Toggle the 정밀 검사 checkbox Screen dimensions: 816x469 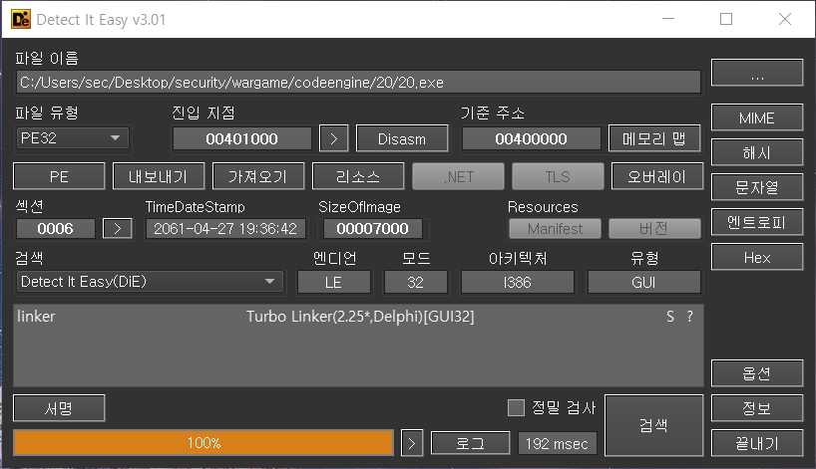(x=516, y=407)
